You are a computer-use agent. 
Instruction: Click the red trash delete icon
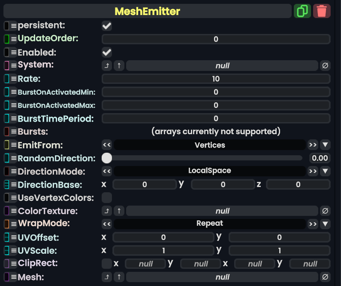coord(322,11)
